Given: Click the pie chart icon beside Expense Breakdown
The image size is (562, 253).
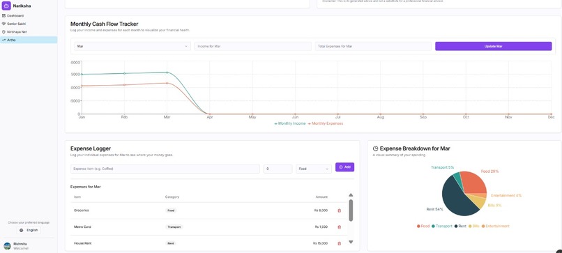Looking at the screenshot, I should coord(376,148).
